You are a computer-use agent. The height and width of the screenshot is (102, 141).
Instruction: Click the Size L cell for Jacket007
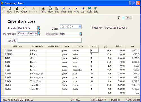[x=94, y=85]
